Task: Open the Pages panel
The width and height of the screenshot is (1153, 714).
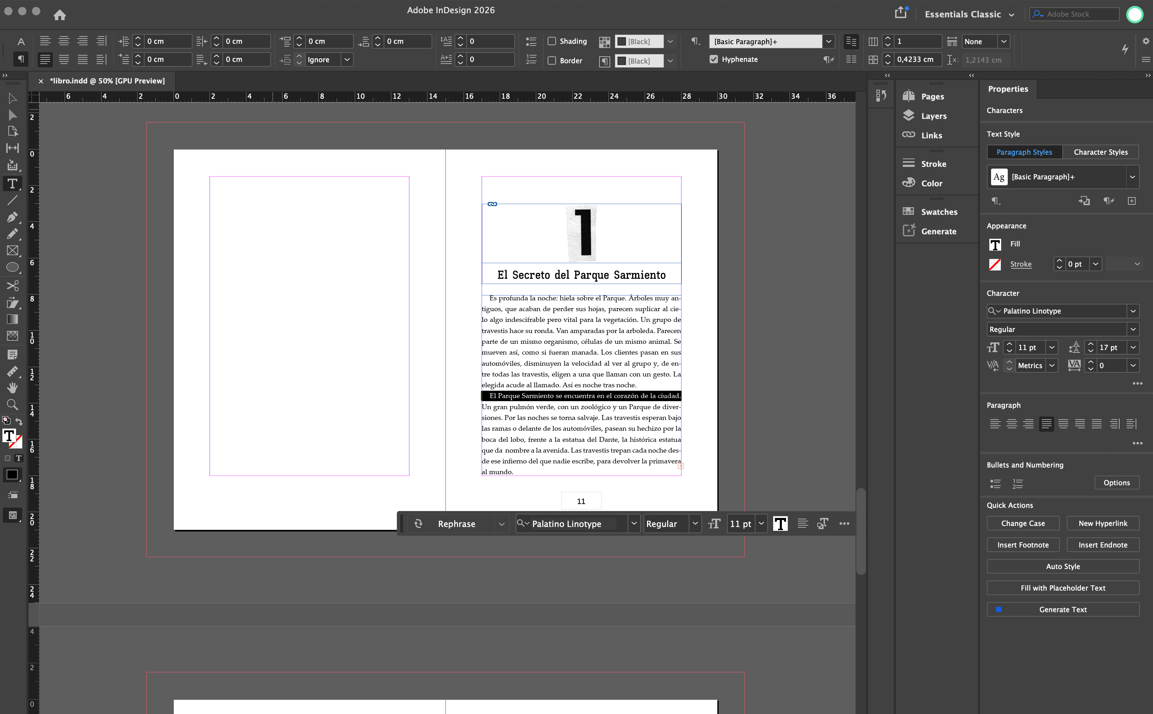Action: tap(923, 96)
